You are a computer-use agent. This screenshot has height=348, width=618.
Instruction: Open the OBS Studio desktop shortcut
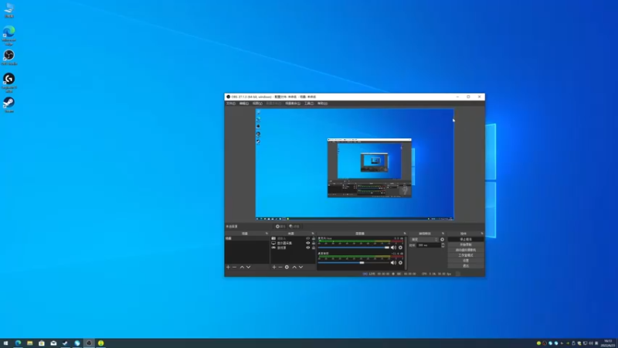point(9,57)
